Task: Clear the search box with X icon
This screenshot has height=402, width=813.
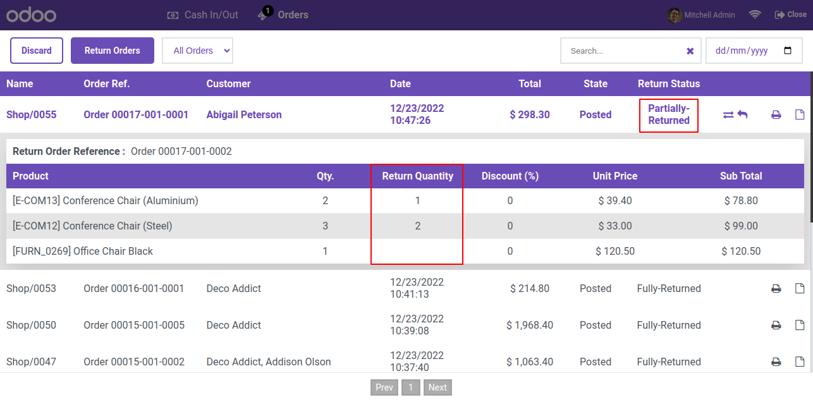Action: point(690,51)
